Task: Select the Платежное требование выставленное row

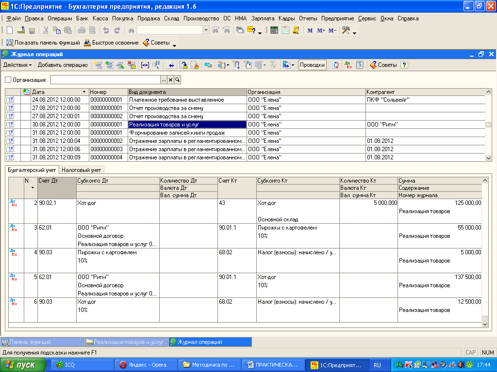Action: (245, 100)
